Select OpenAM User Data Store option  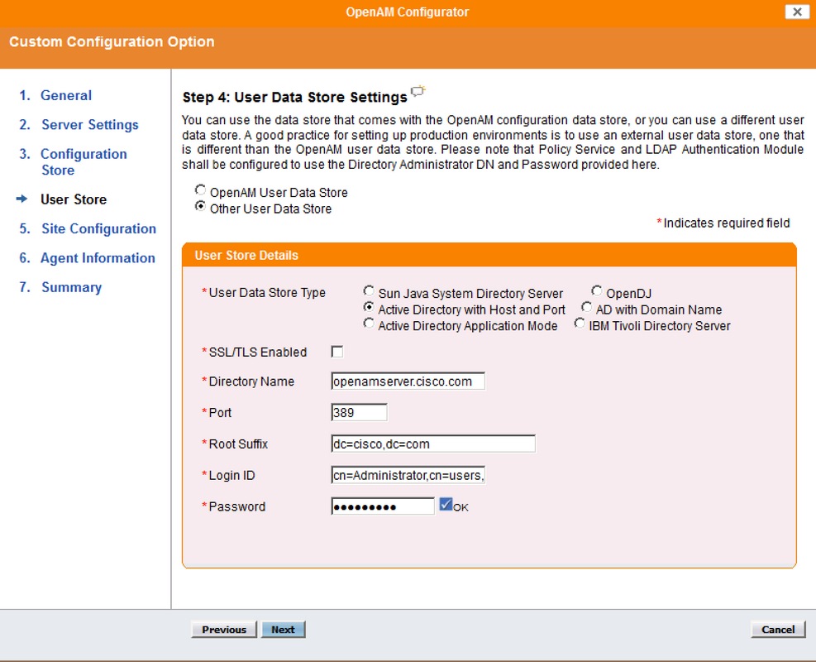point(199,189)
